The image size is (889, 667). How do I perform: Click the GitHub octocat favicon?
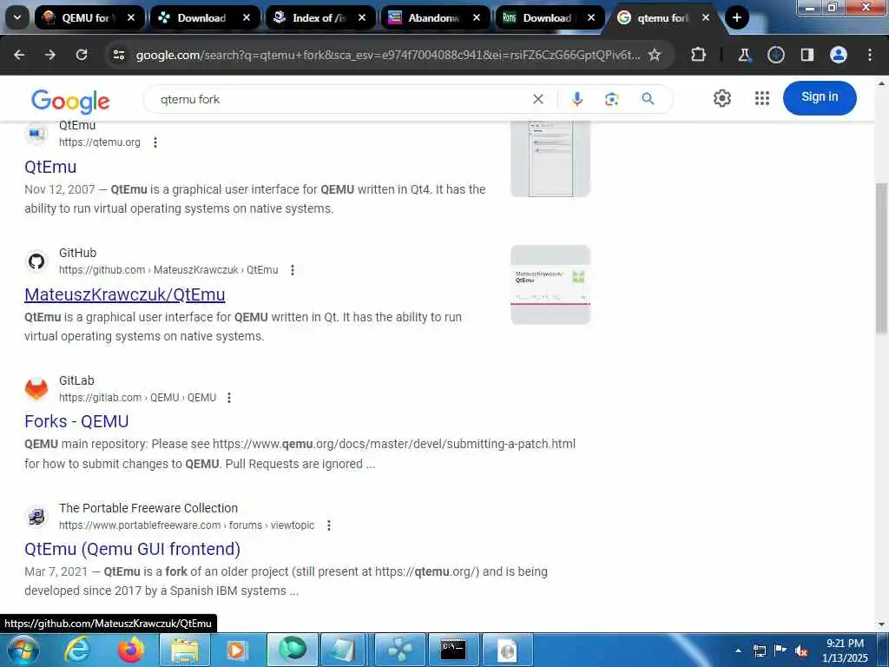tap(36, 261)
